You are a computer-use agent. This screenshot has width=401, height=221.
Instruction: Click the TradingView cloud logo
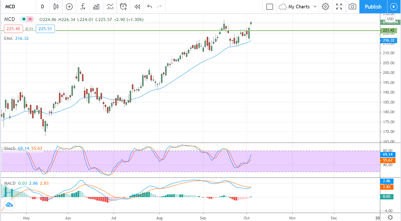point(9,205)
